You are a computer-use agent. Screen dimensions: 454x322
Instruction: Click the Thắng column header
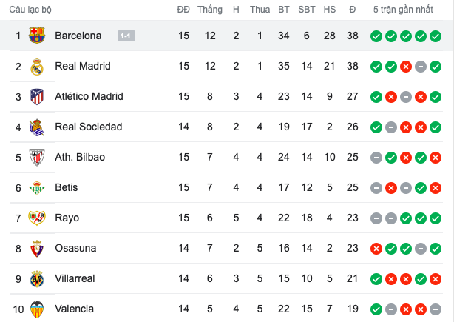point(210,10)
